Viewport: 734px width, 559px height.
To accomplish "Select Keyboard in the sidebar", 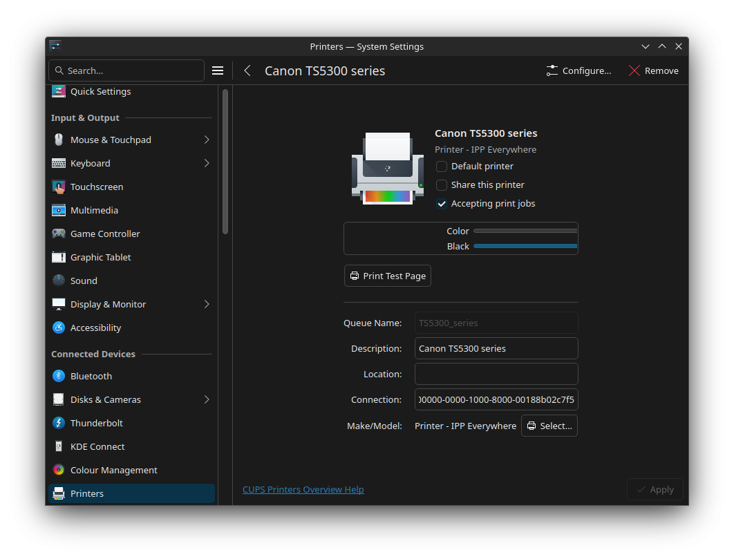I will click(131, 163).
